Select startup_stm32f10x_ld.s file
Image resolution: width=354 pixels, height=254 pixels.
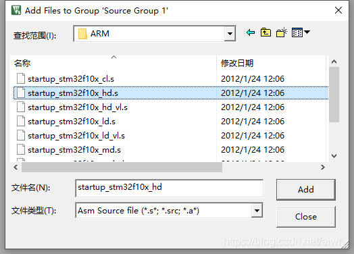(x=72, y=122)
